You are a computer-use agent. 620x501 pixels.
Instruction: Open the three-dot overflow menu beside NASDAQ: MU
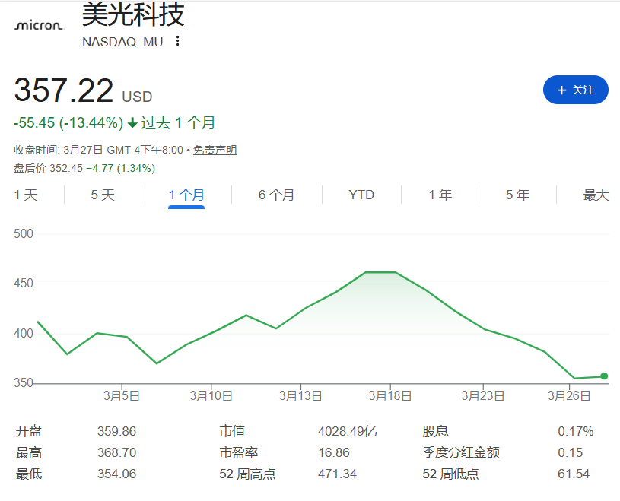click(x=177, y=42)
